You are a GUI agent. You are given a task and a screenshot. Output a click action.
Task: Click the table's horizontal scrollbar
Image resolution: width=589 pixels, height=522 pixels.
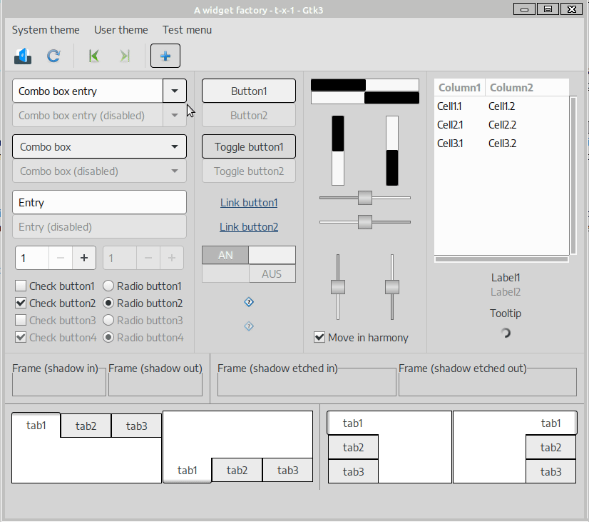(502, 259)
